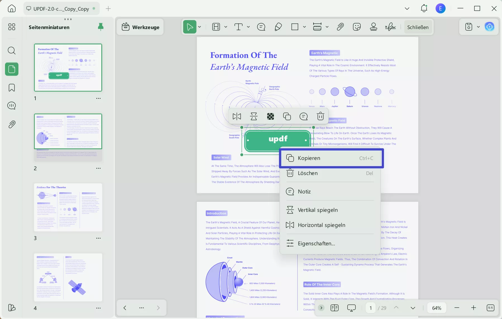502x319 pixels.
Task: Click the Schließen button
Action: click(418, 27)
